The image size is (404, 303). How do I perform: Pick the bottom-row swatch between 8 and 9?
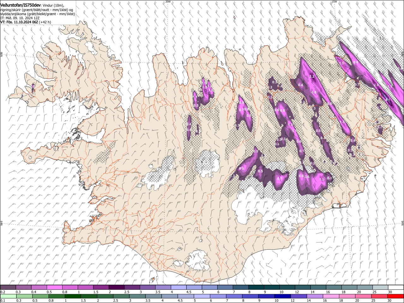250,296
